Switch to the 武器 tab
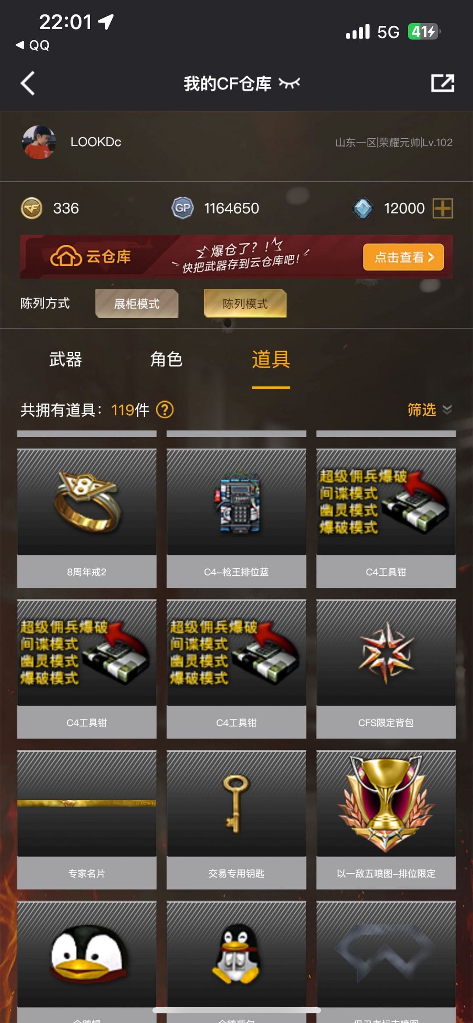The image size is (473, 1023). [x=66, y=359]
